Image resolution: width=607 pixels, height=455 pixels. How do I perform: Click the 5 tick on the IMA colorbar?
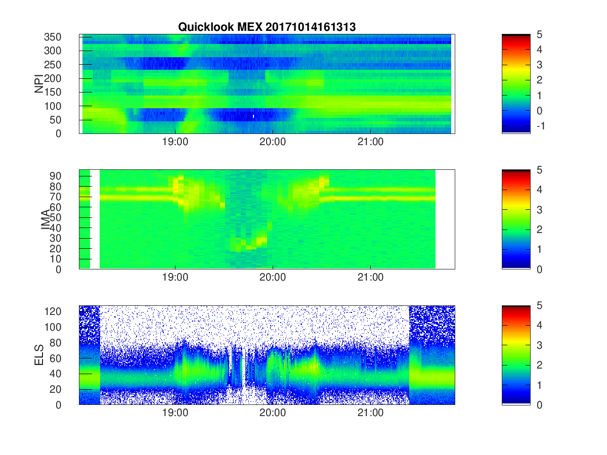pos(539,170)
